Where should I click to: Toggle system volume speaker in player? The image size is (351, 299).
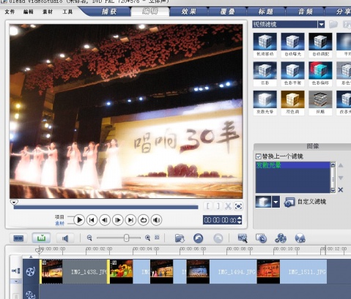tap(156, 220)
